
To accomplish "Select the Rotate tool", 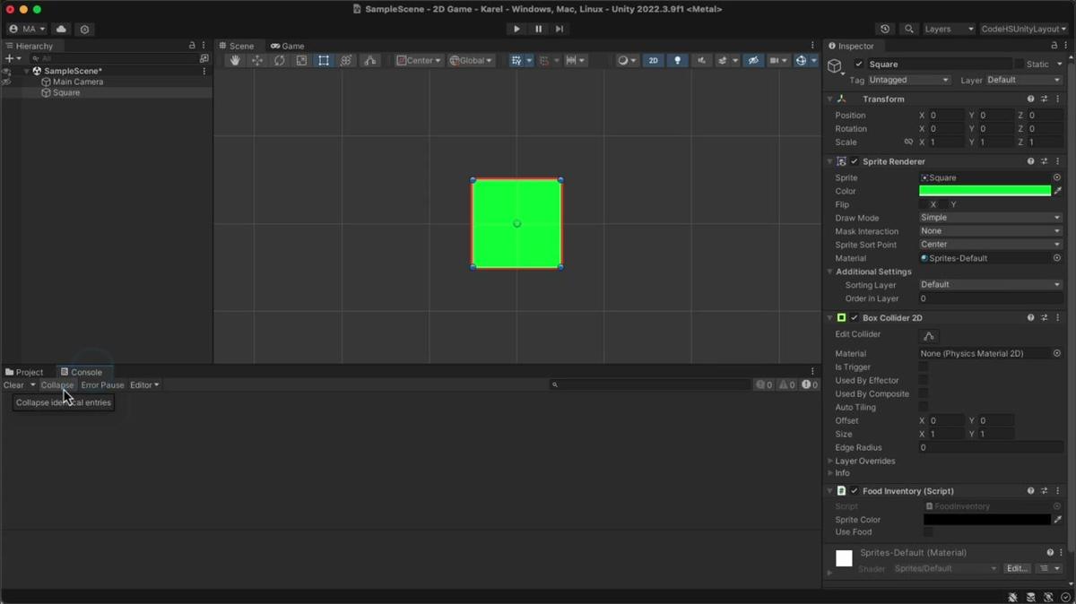I will click(x=279, y=60).
